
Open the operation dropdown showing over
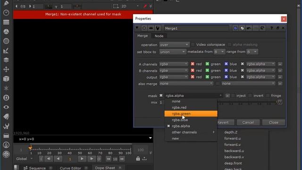(174, 45)
